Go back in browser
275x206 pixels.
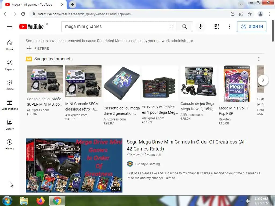coord(6,14)
